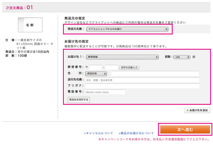
Task: Click the お届け先の指定 section heading
Action: click(x=76, y=41)
